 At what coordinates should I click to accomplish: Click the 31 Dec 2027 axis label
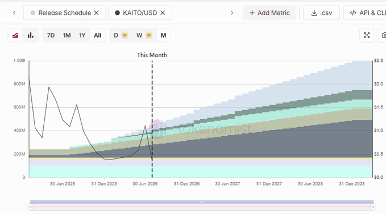tap(269, 184)
